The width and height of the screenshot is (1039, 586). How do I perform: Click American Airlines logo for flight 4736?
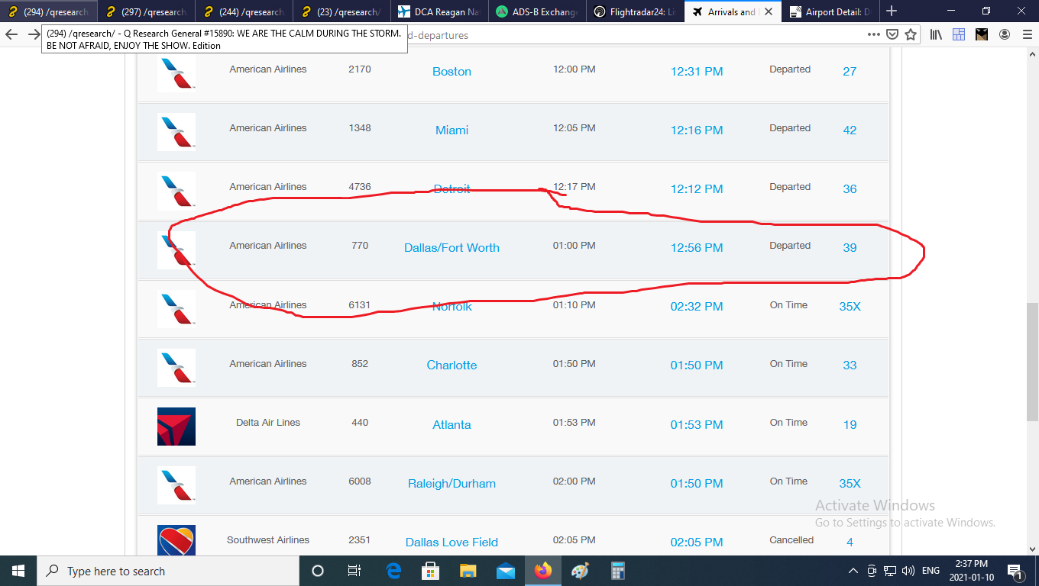tap(176, 191)
